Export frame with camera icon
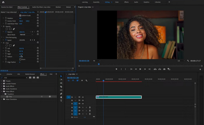The width and height of the screenshot is (204, 125). click(164, 69)
